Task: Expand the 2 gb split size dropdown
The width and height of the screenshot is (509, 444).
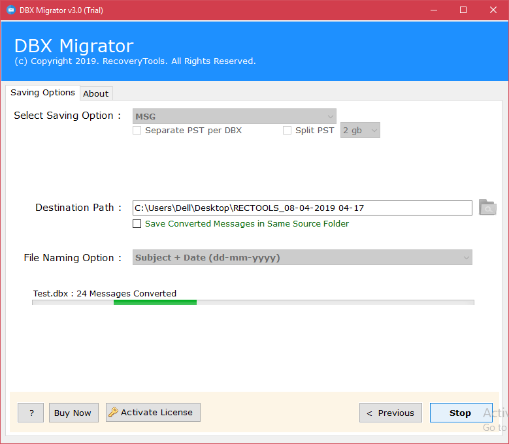Action: [360, 130]
